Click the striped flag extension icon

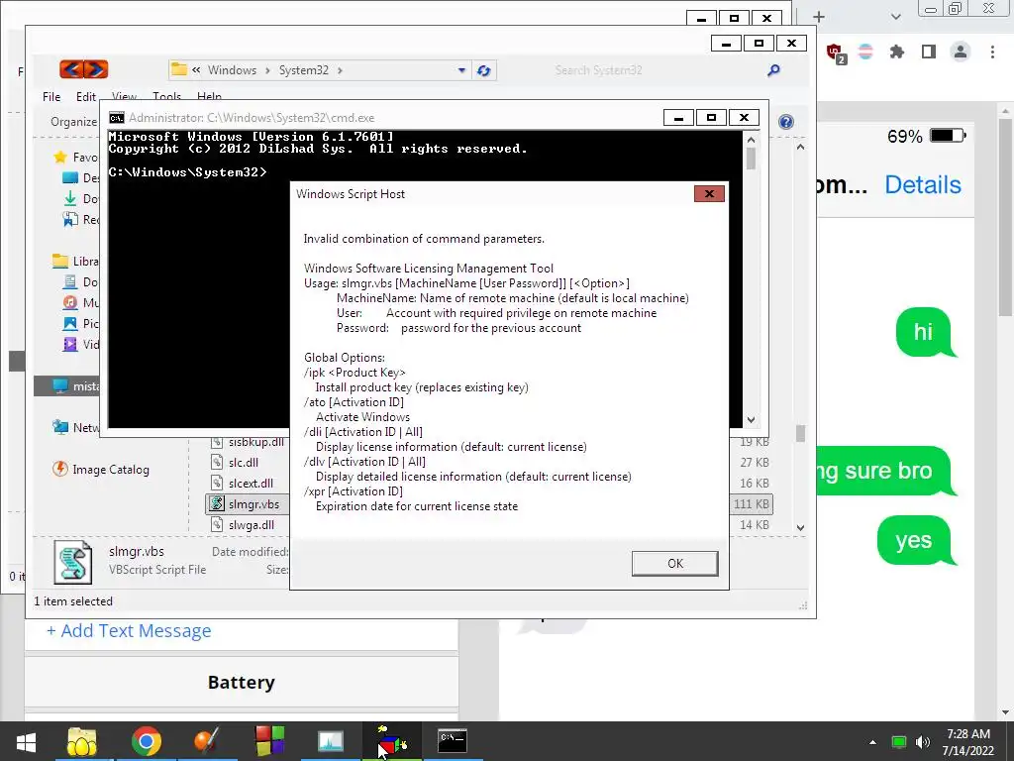(x=865, y=52)
